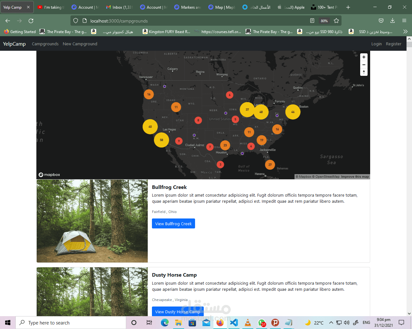Click the Login link

coord(376,44)
